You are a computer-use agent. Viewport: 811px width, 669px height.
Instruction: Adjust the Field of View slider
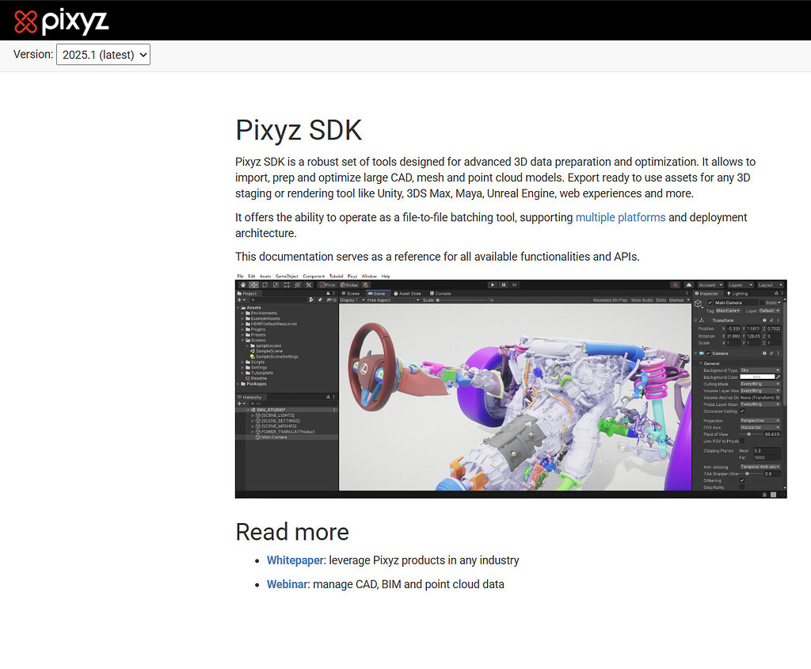click(750, 434)
